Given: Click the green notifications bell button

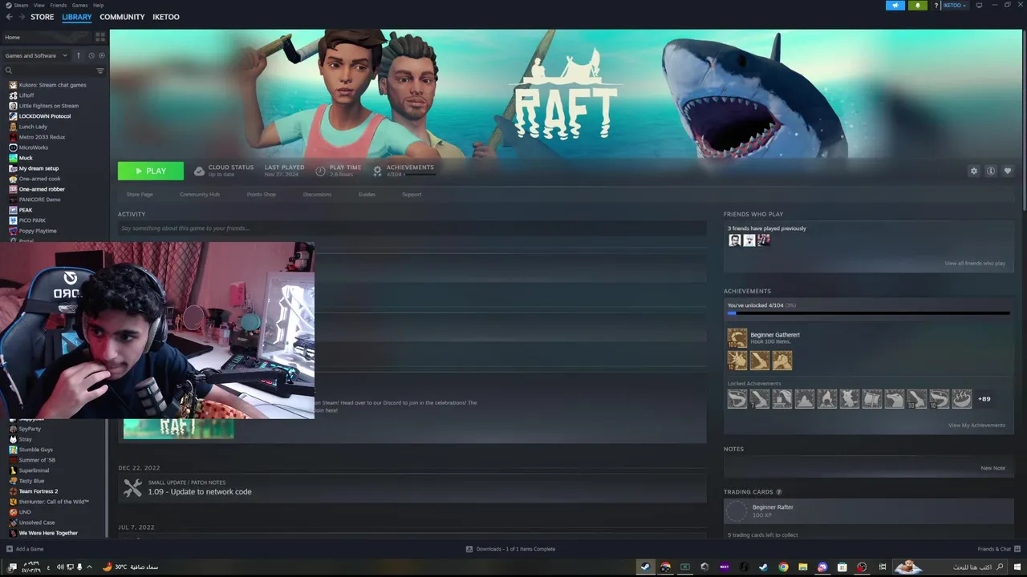Looking at the screenshot, I should coord(918,6).
